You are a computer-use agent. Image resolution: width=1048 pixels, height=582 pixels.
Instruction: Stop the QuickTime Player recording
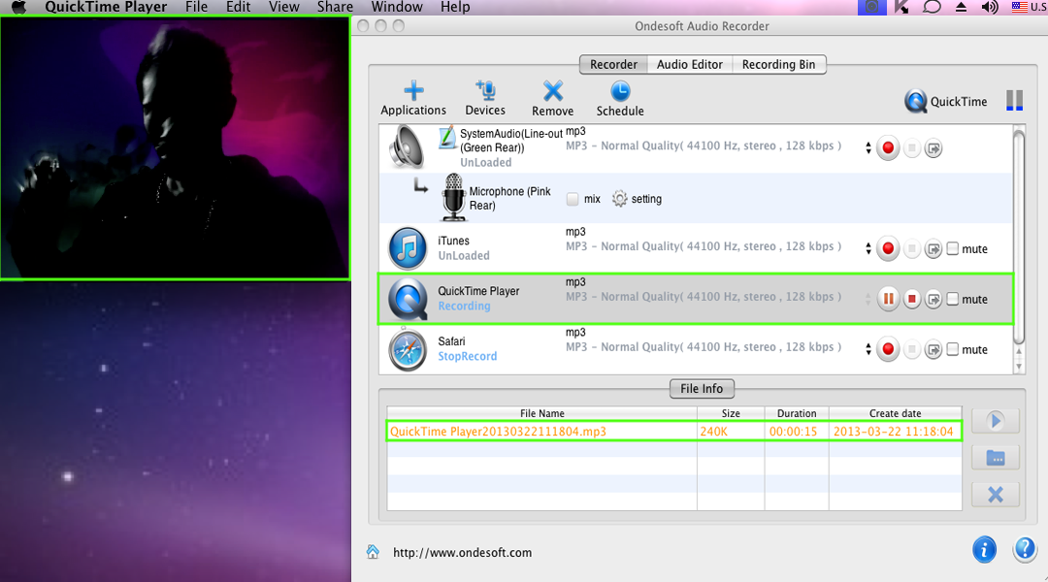911,300
